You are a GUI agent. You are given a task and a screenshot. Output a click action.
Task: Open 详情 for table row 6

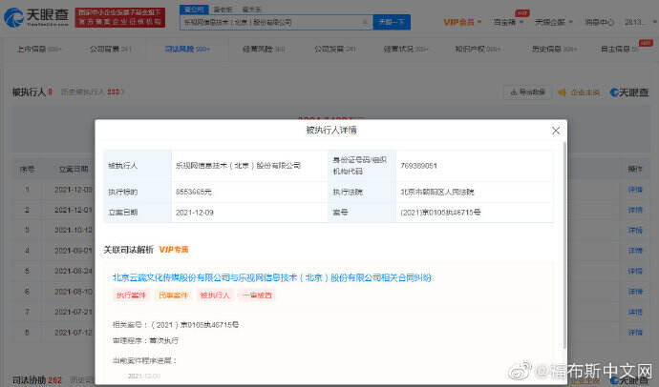coord(635,292)
